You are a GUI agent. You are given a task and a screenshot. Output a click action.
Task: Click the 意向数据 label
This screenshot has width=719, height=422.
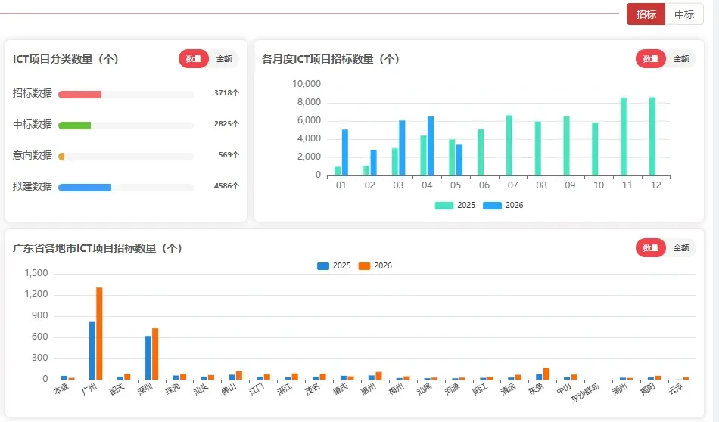pos(32,155)
